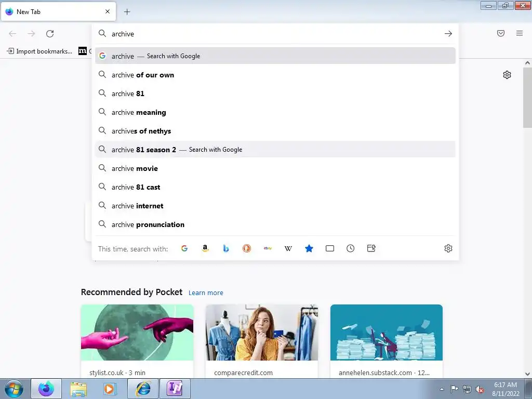Search open tabs using the tab icon

click(x=330, y=248)
